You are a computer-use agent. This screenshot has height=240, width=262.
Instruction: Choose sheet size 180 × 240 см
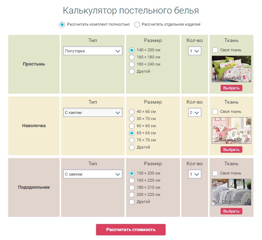point(132,64)
